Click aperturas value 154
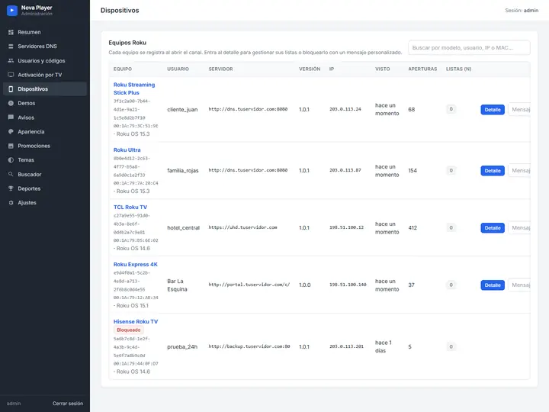549x412 pixels. (x=413, y=171)
